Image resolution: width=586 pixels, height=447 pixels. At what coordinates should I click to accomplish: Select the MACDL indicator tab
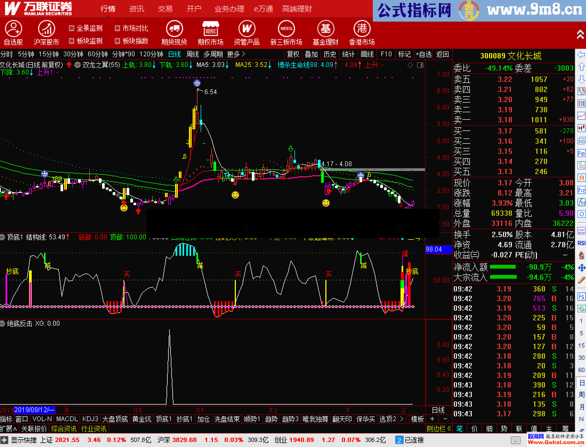(67, 419)
